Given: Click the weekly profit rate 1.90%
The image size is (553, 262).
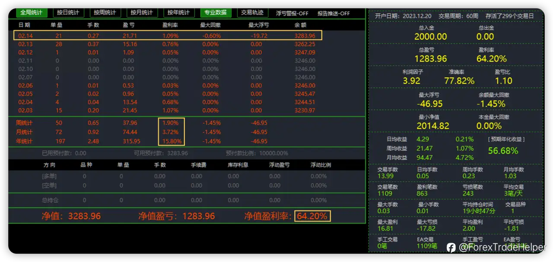Looking at the screenshot, I should [171, 123].
